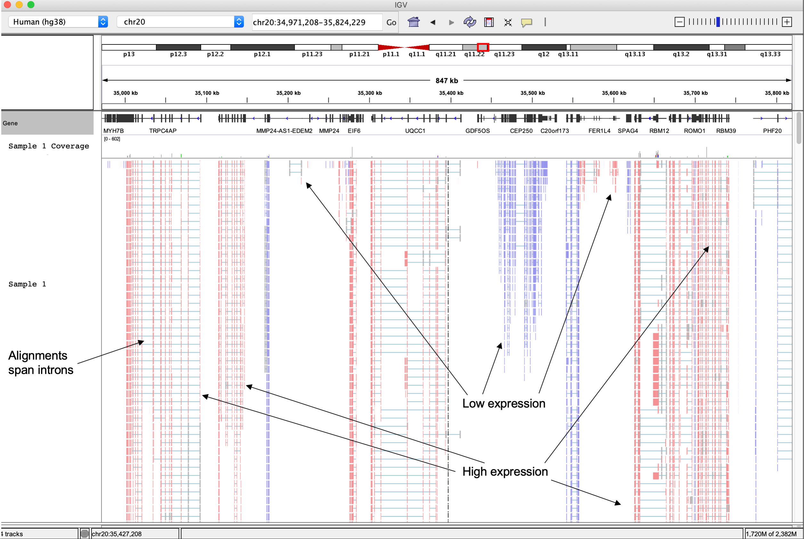Open the Human (hg38) genome dropdown
The height and width of the screenshot is (539, 804).
pyautogui.click(x=58, y=22)
